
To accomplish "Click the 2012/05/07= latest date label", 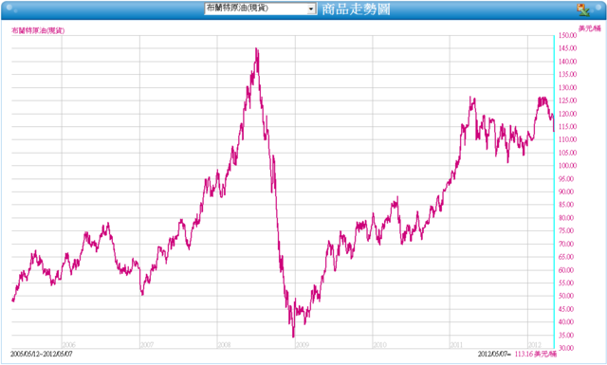I will point(494,355).
